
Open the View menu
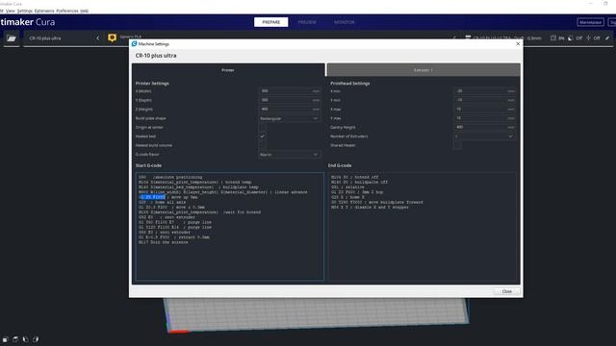11,11
